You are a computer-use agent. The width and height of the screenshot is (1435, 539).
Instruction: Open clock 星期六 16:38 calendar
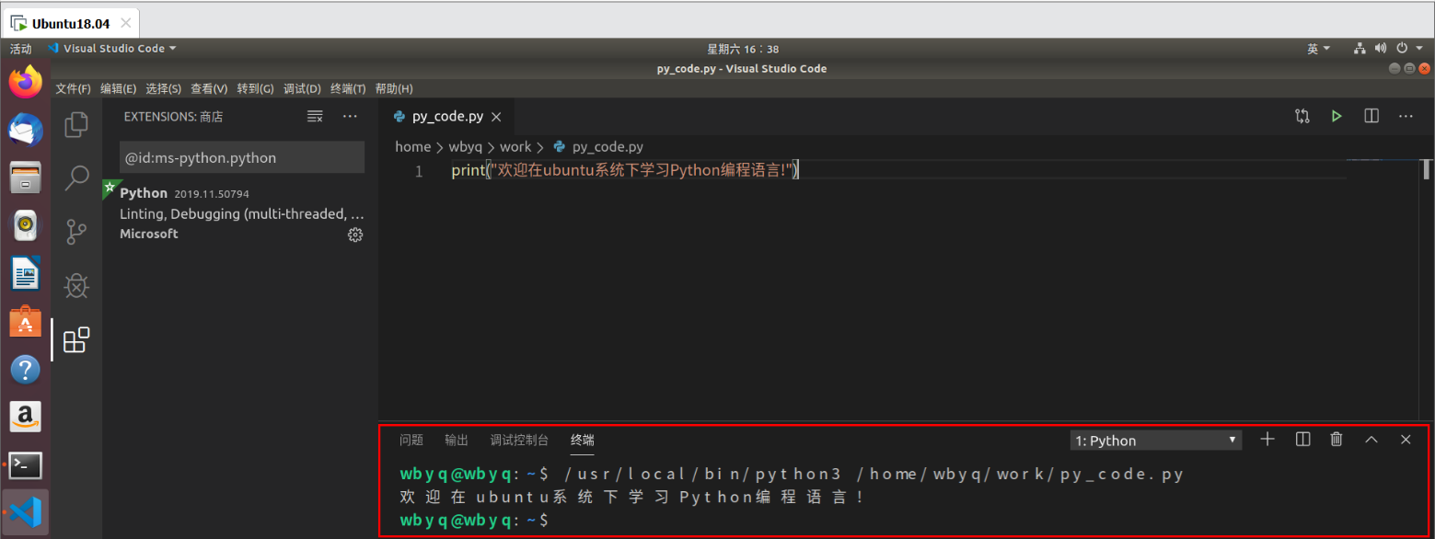point(743,49)
